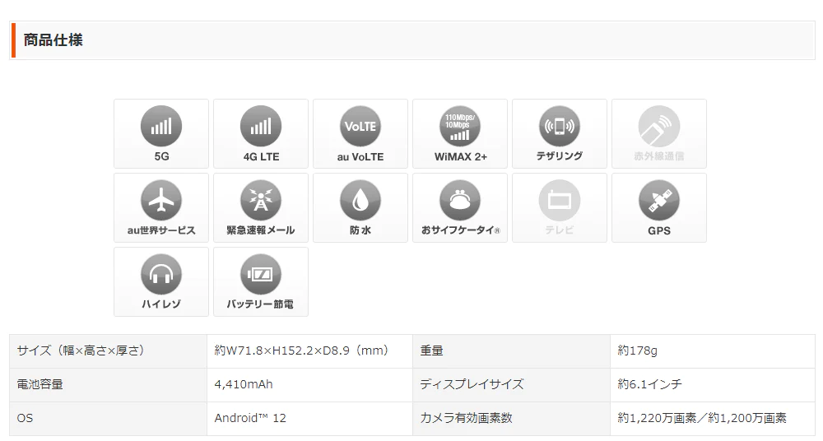
Task: Click the au VoLTE icon
Action: tap(360, 127)
